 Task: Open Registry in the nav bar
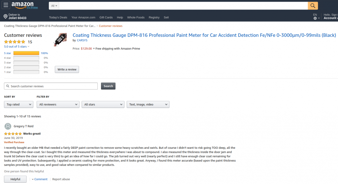pyautogui.click(x=154, y=17)
